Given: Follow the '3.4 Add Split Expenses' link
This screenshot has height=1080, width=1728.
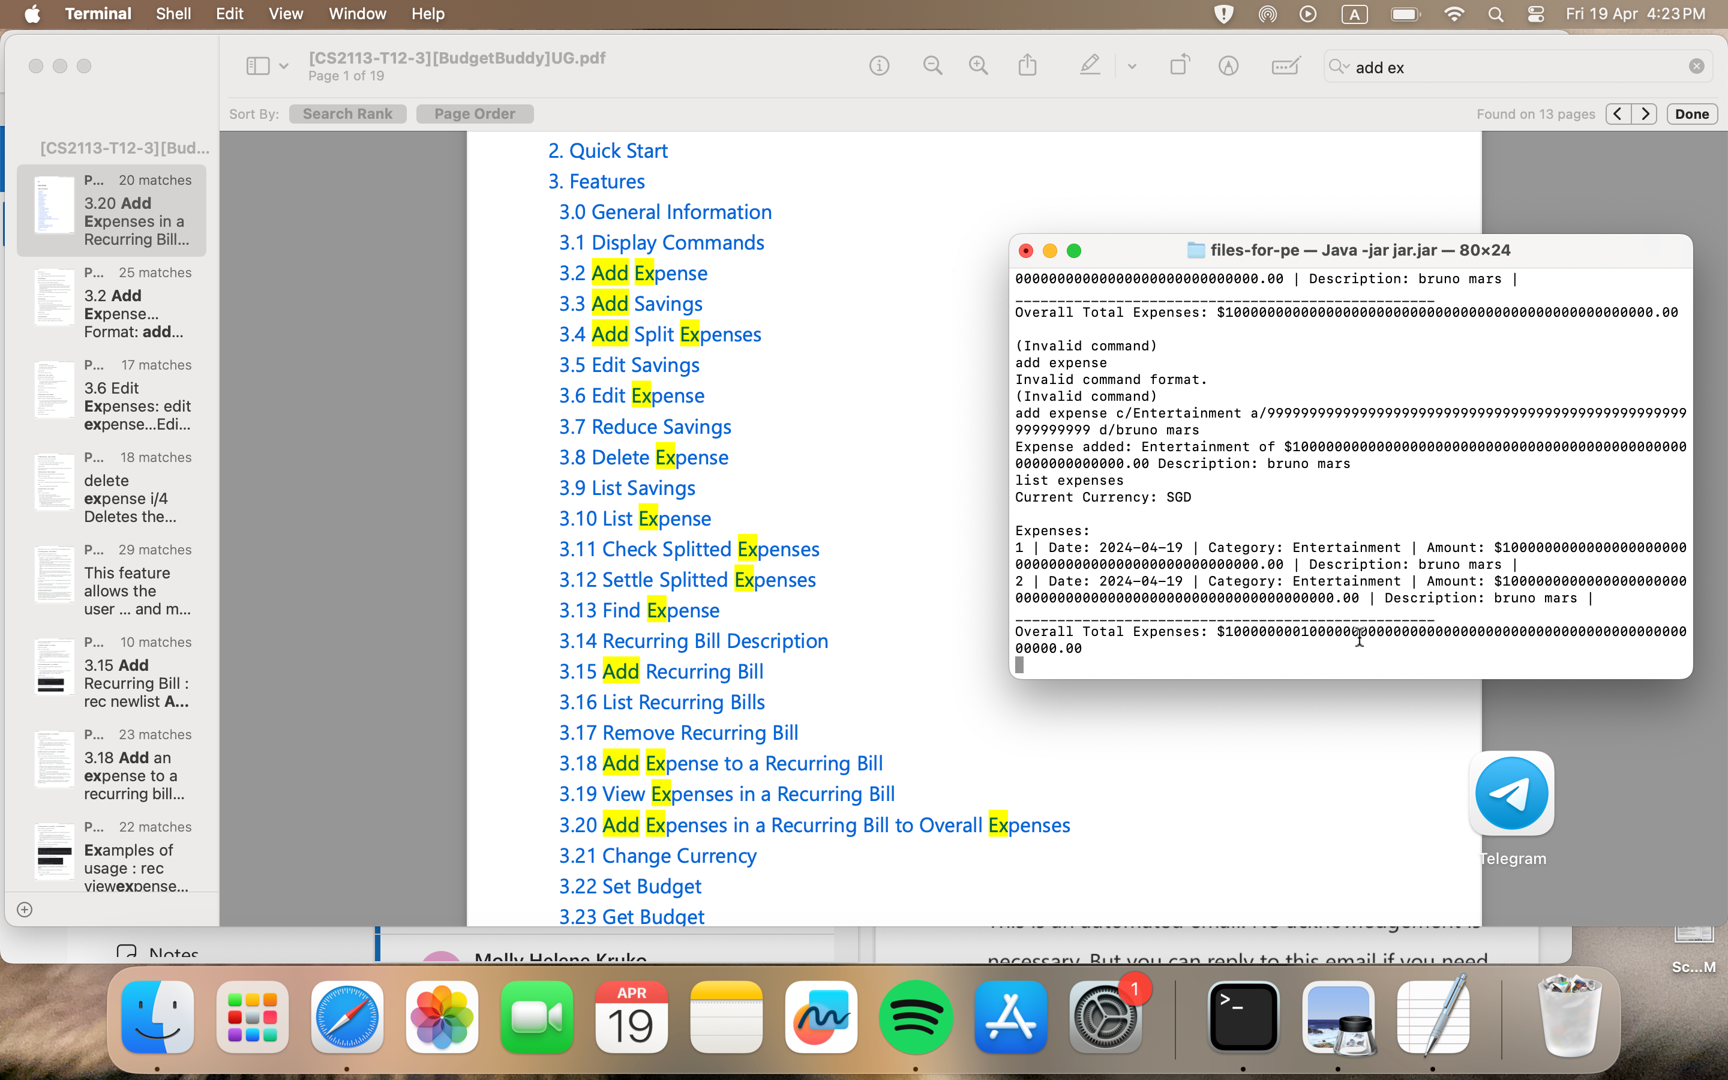Looking at the screenshot, I should click(x=660, y=334).
